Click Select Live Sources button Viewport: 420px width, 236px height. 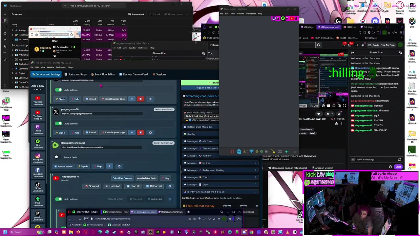point(122,178)
